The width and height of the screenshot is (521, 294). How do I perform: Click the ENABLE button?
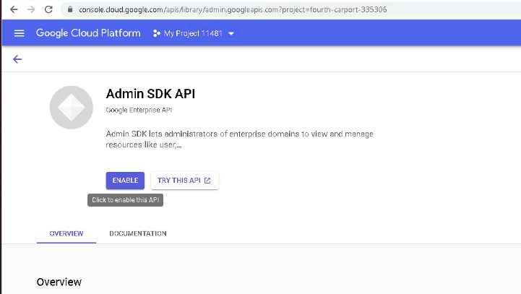point(125,181)
